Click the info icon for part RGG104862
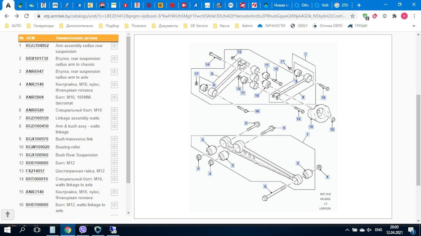This screenshot has height=236, width=421. (x=114, y=46)
